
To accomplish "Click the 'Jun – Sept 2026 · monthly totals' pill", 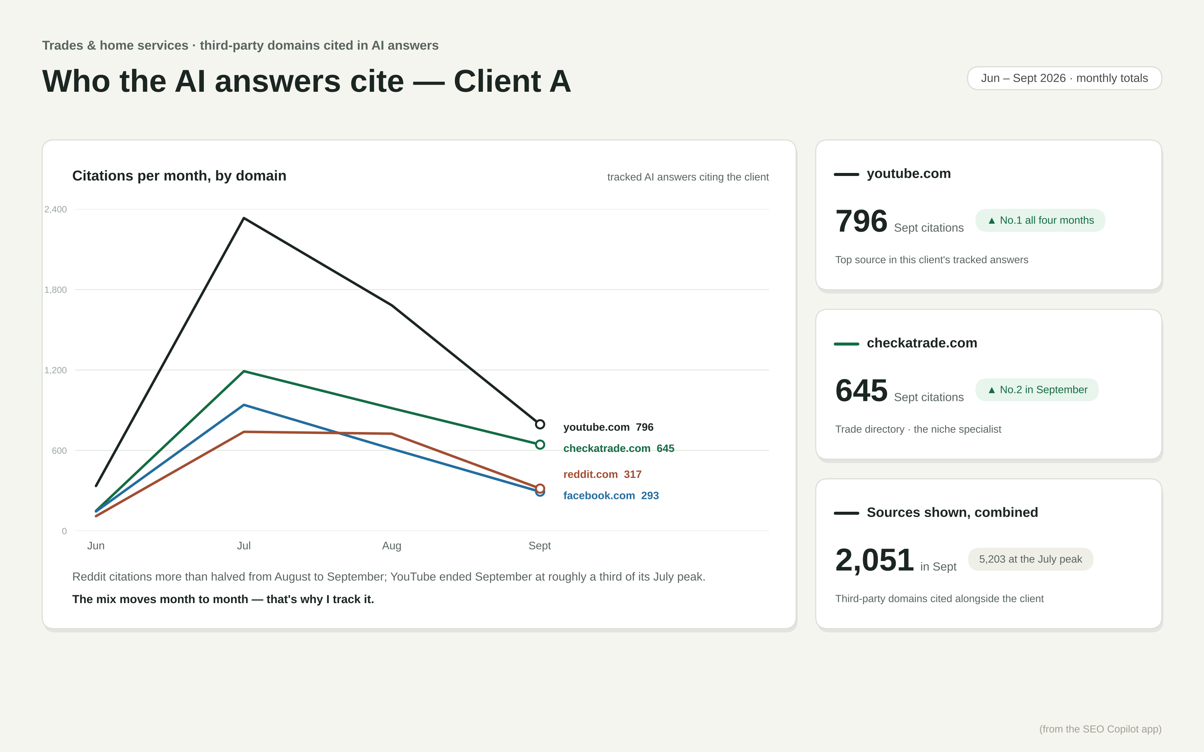I will (x=1064, y=78).
